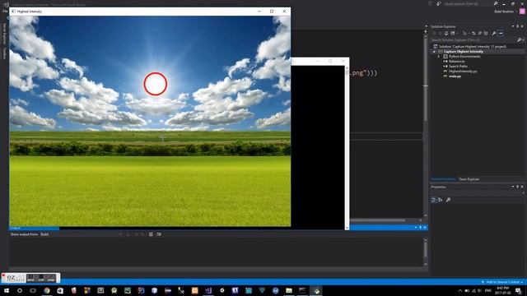Screen dimensions: 527x296
Task: Click the Collapse All icon in Solution Explorer toolbar
Action: coord(479,33)
